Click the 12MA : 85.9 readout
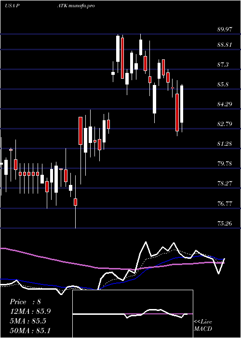Viewport: 241px width, 338px height. 30,311
